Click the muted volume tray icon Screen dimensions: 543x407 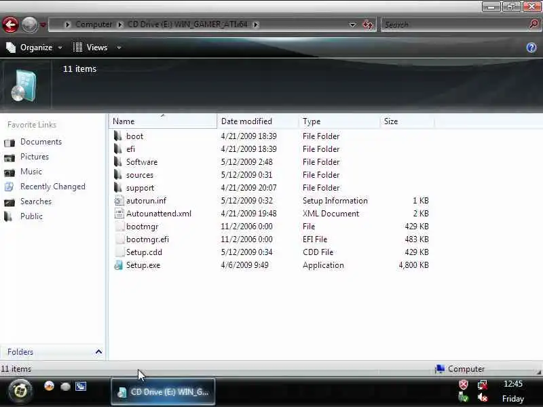(x=483, y=398)
